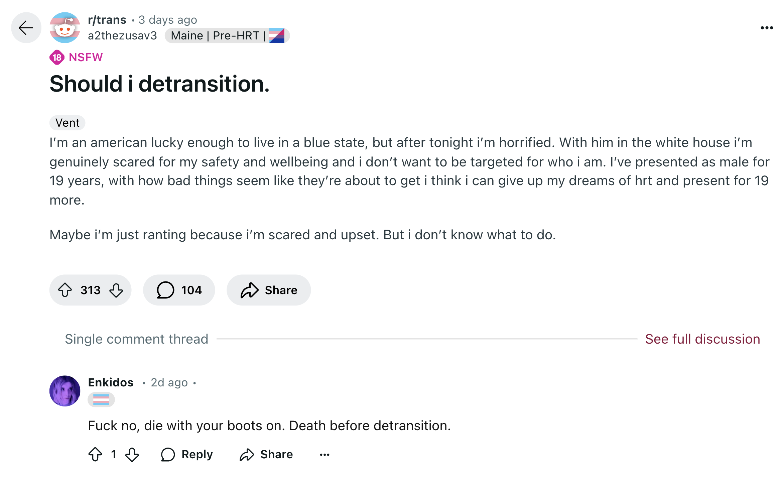This screenshot has width=784, height=482.
Task: Share the Enkidos comment
Action: 266,455
